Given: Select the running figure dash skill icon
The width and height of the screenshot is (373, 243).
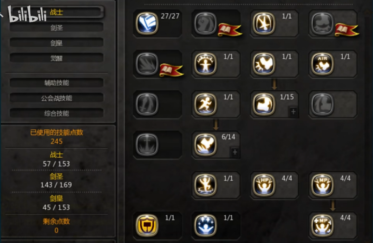Looking at the screenshot, I should point(205,104).
